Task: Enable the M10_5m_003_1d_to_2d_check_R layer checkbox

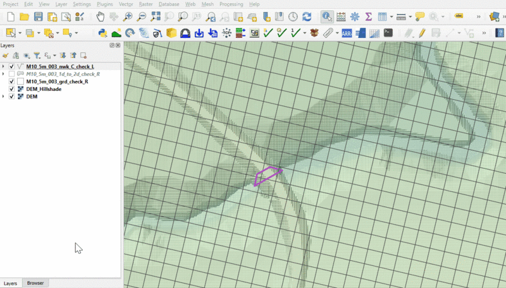Action: (x=12, y=74)
